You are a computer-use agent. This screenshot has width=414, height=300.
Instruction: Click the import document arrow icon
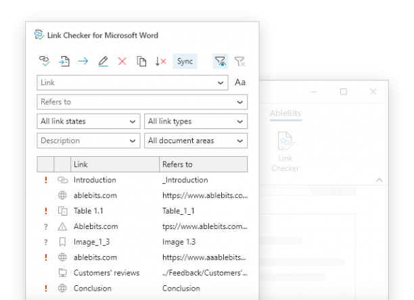point(64,61)
